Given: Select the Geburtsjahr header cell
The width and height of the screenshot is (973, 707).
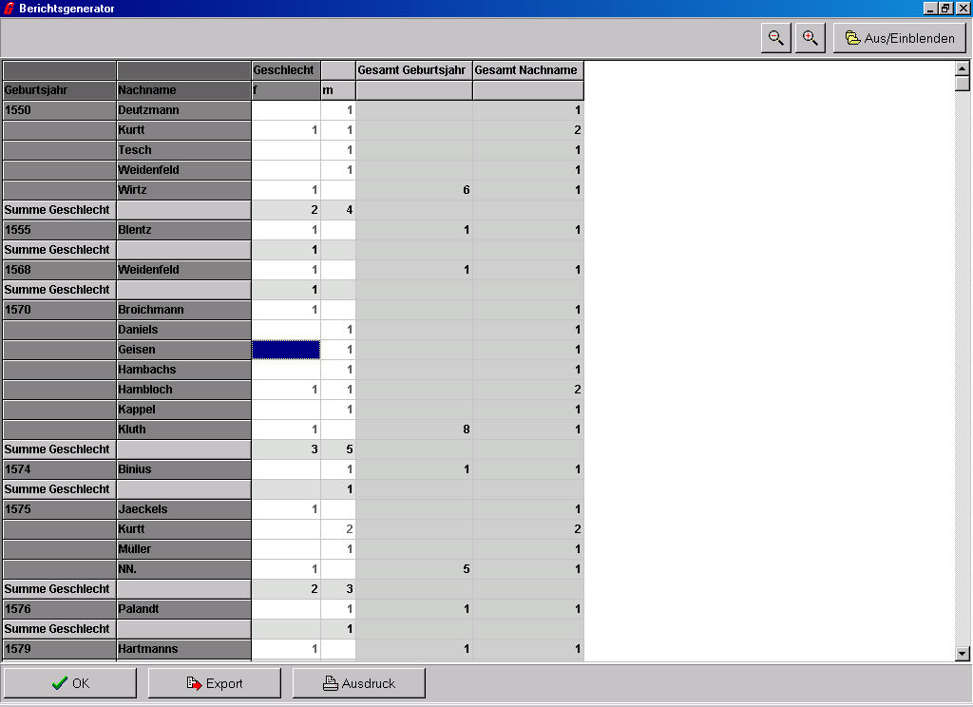Looking at the screenshot, I should pyautogui.click(x=59, y=90).
